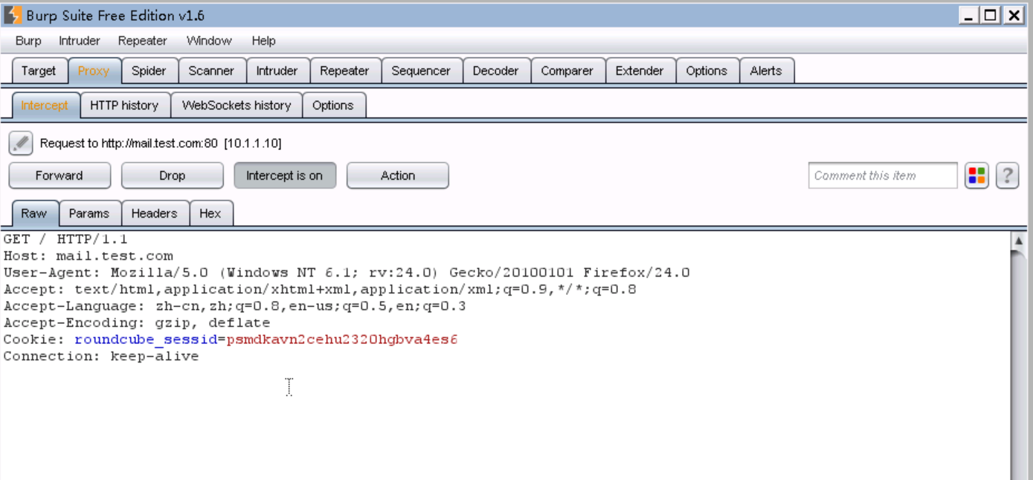1033x480 pixels.
Task: Click the GET / HTTP/1.1 request line
Action: pyautogui.click(x=65, y=239)
